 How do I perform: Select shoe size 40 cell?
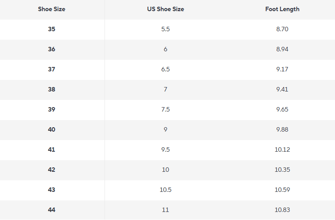click(x=51, y=129)
